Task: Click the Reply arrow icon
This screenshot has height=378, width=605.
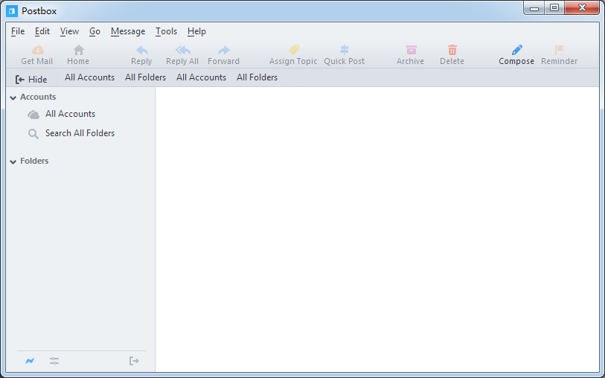Action: (x=142, y=50)
